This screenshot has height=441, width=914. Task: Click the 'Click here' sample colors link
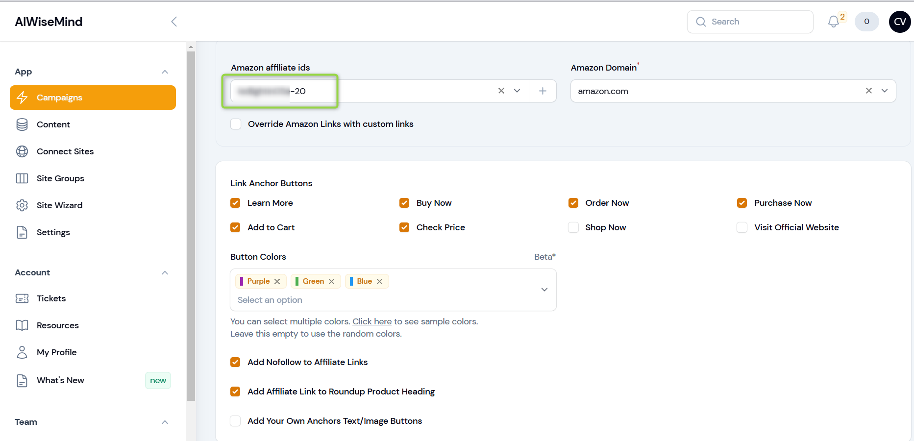point(371,321)
